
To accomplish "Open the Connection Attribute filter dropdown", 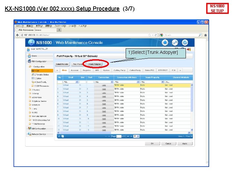I will pos(138,82).
